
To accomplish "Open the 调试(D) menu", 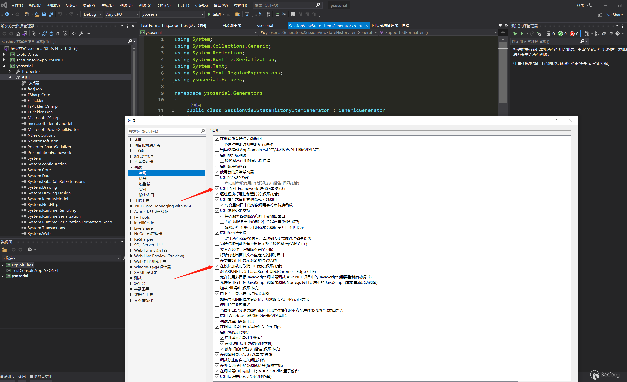I will 126,5.
